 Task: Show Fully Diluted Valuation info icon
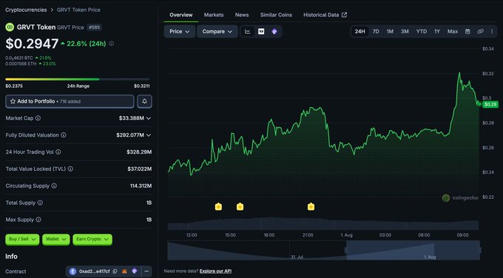click(64, 135)
